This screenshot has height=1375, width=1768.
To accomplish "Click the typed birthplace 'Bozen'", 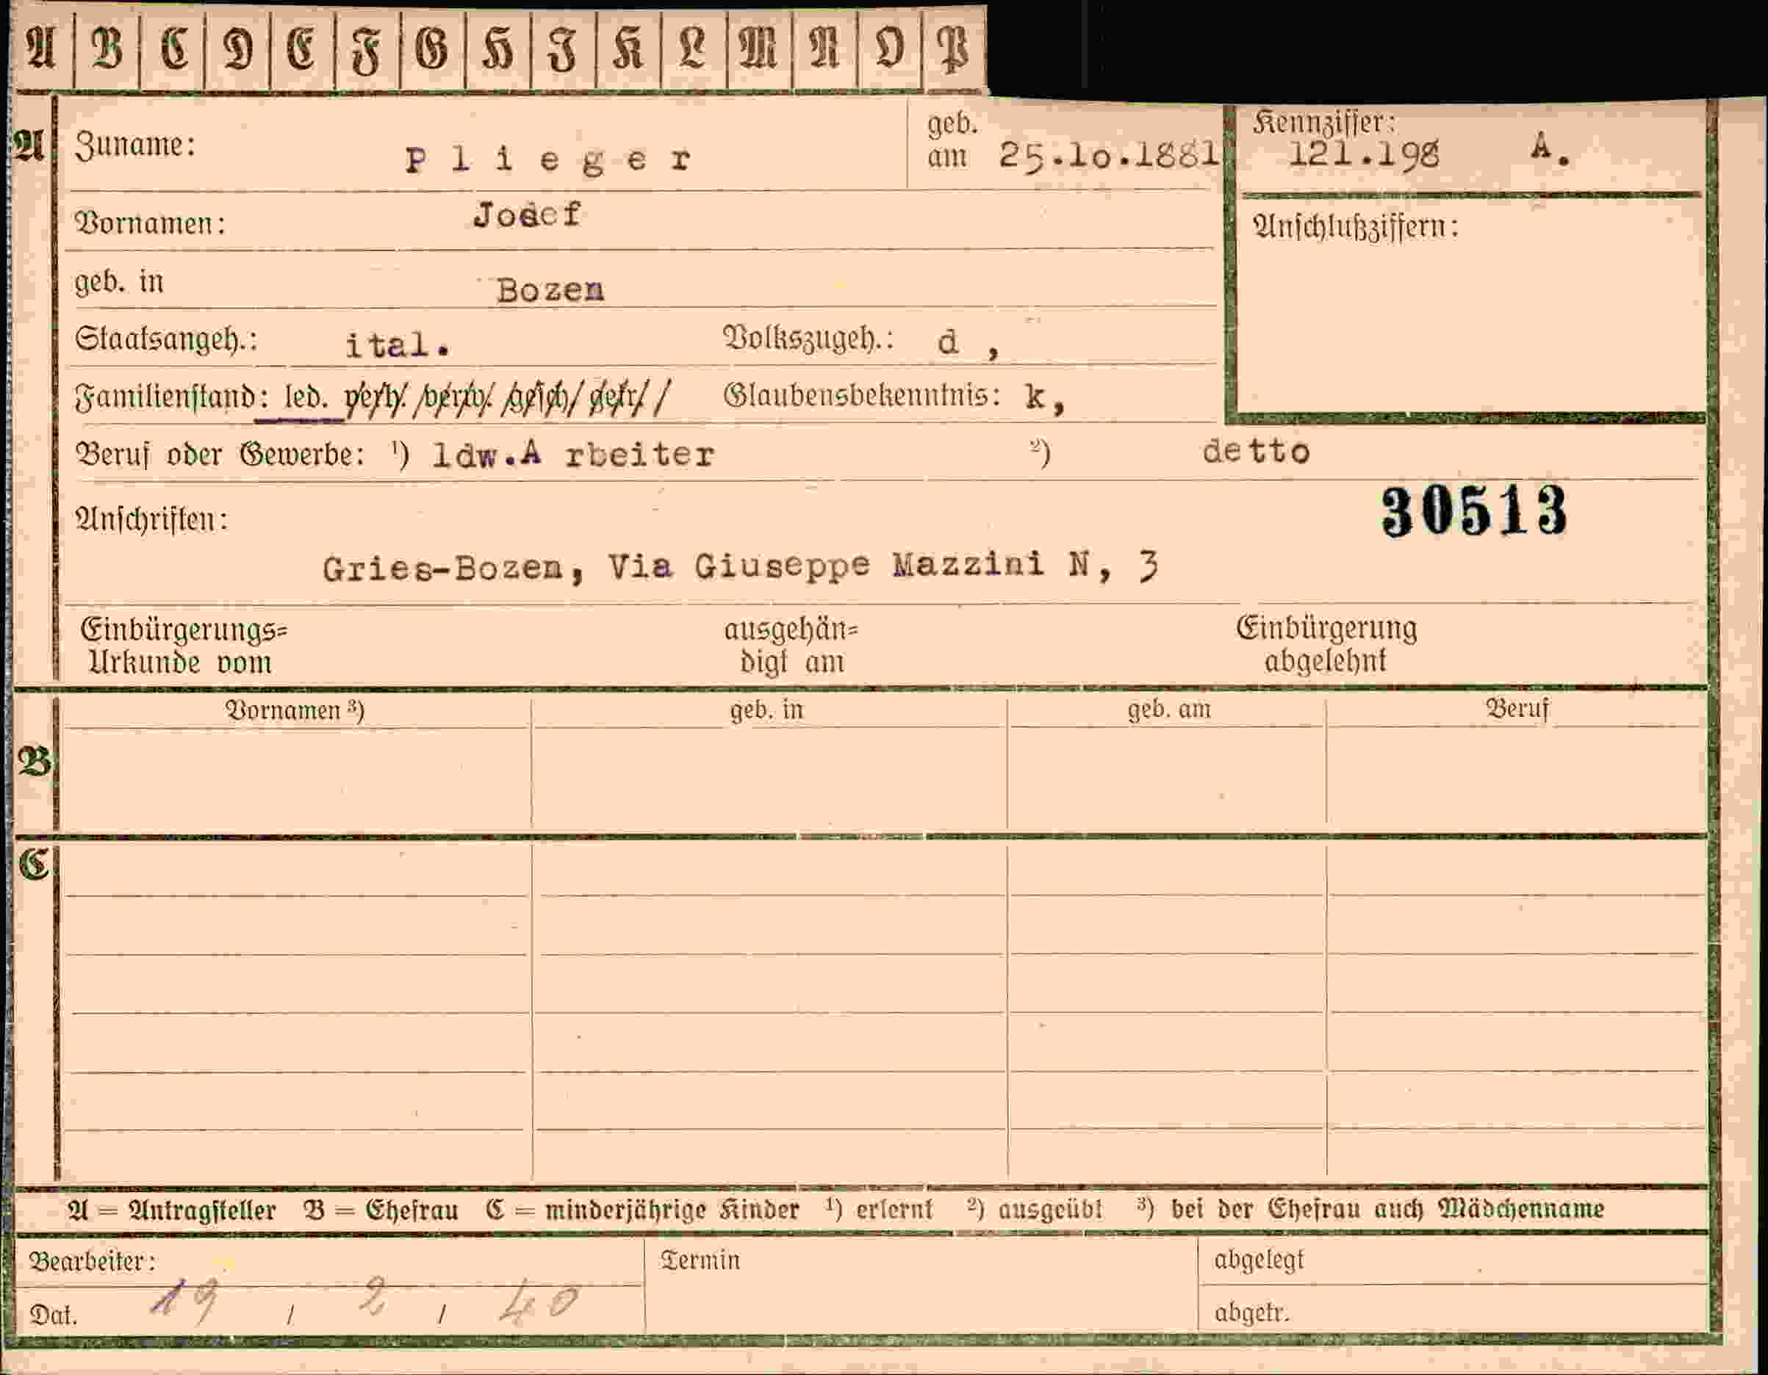I will 550,289.
